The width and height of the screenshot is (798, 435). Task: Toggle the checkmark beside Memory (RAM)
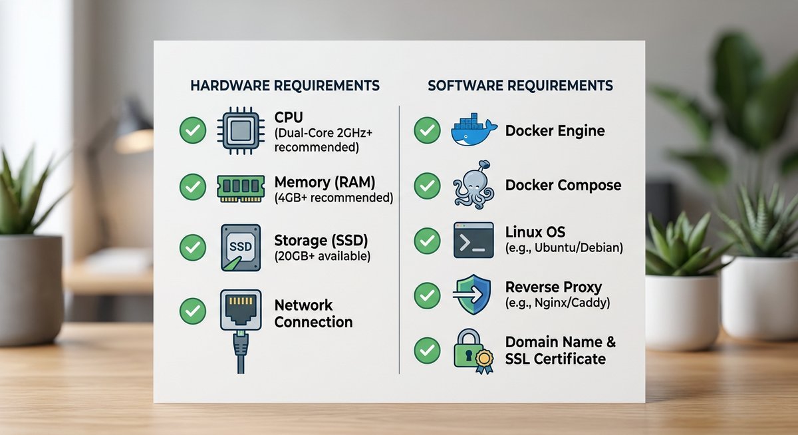(x=193, y=188)
